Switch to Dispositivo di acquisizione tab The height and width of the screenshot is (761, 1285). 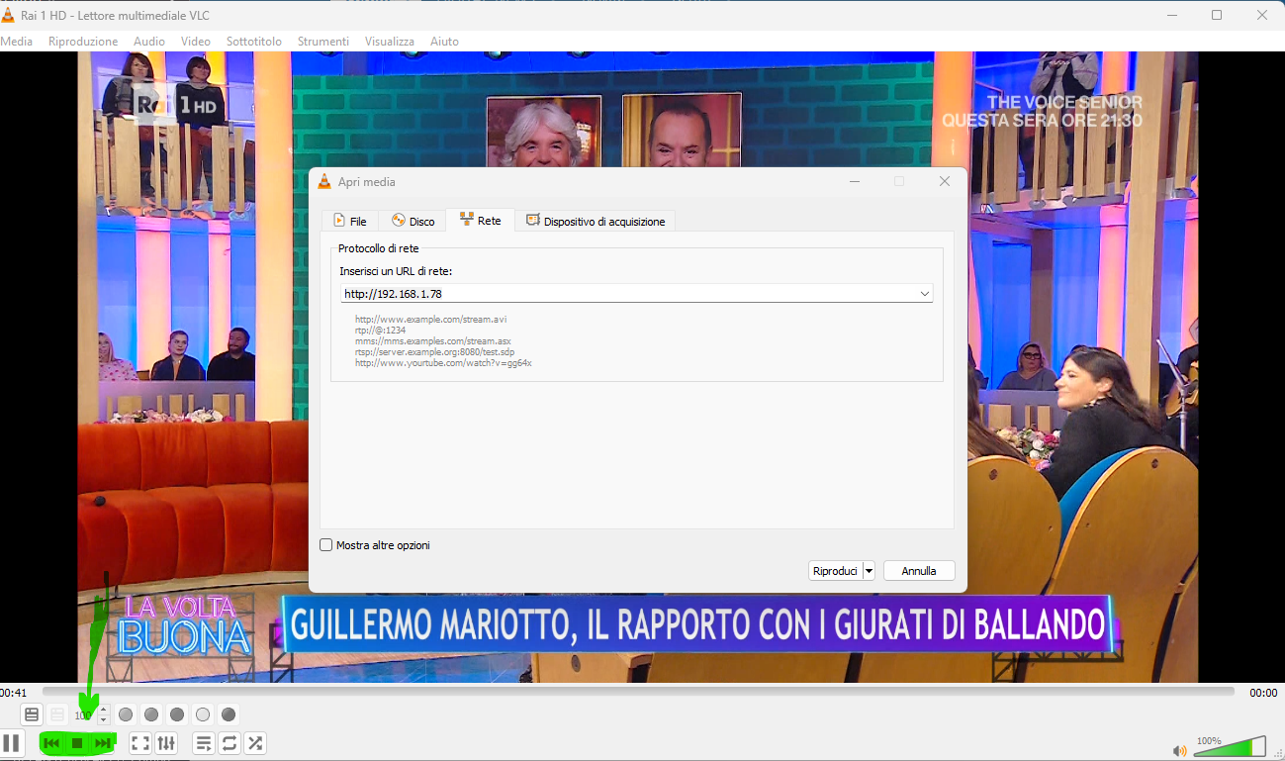(596, 221)
